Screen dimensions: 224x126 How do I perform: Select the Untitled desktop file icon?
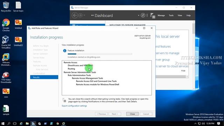[x=18, y=24]
